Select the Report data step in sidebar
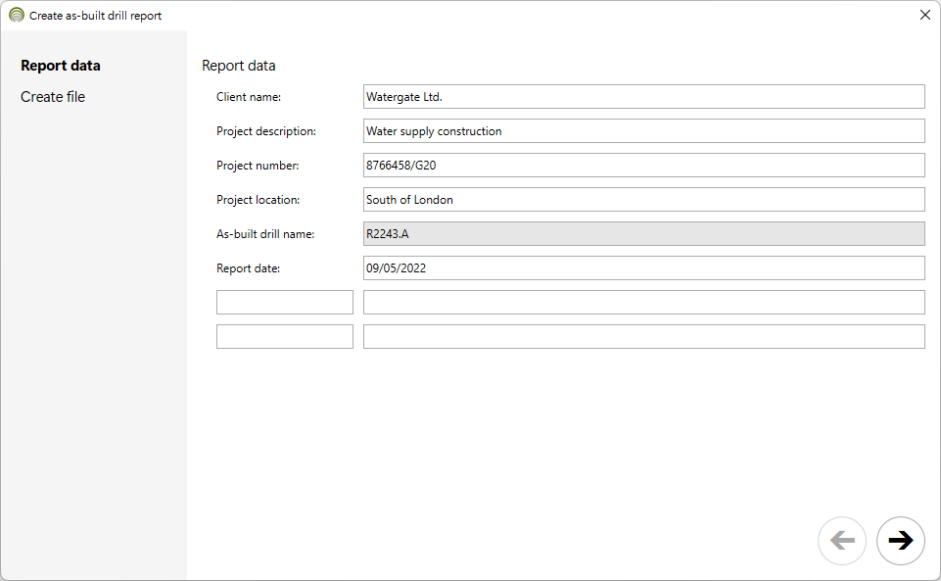This screenshot has height=581, width=941. [61, 66]
